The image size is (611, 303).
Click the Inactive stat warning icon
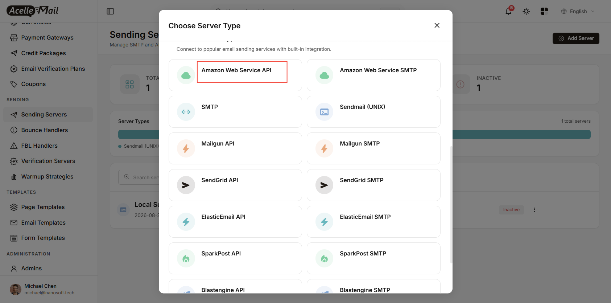(460, 84)
